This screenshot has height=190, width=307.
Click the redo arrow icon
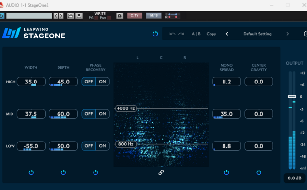coord(181,34)
